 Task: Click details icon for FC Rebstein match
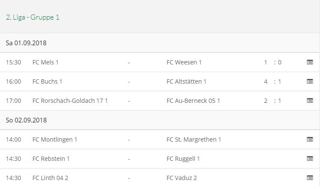pos(310,159)
